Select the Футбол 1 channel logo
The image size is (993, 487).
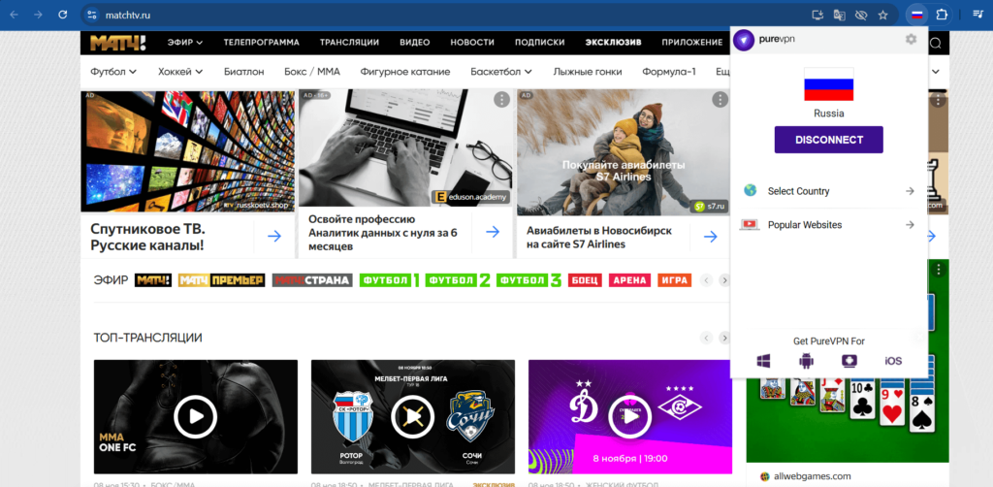[389, 280]
